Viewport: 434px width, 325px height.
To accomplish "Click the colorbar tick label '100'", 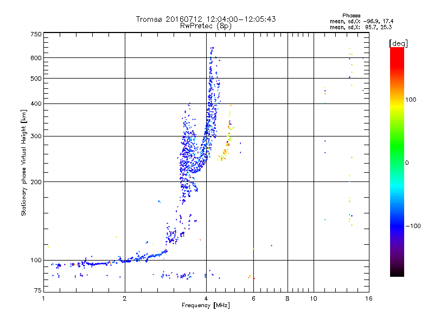I will pyautogui.click(x=411, y=100).
